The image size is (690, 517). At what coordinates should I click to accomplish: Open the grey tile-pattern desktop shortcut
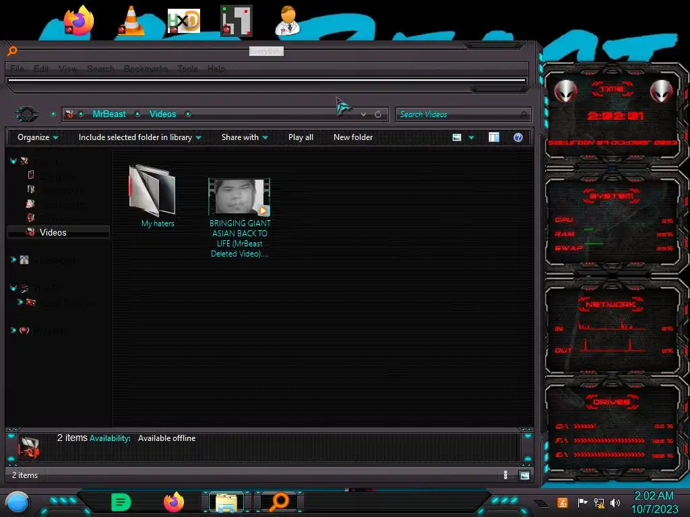click(237, 21)
